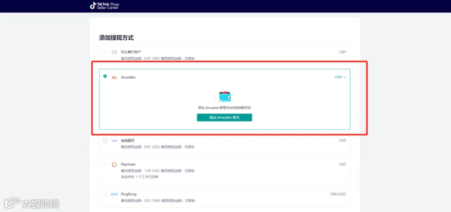Screen dimensions: 451x212
Task: Click the TikTok Shop Seller Center logo
Action: 104,5
